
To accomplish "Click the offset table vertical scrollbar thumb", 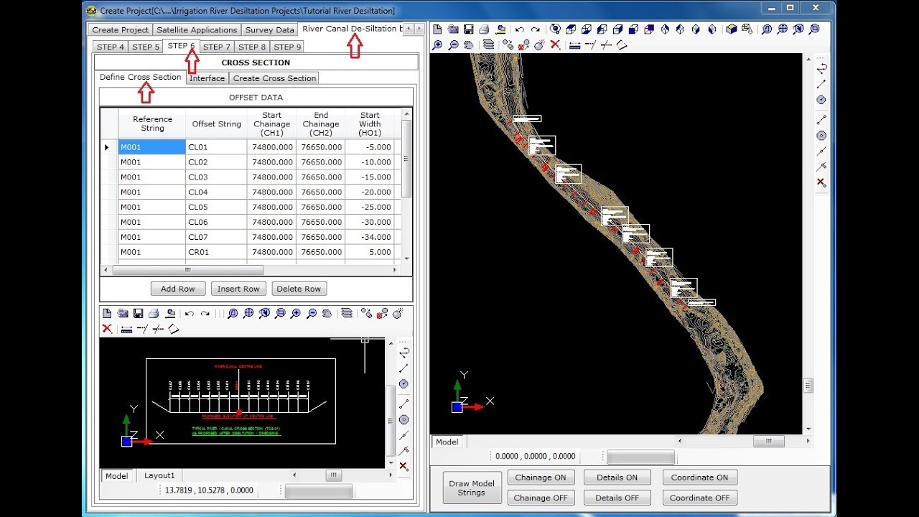I will click(407, 158).
